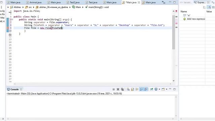The image size is (215, 121).
Task: Close the *Main.java editor tab
Action: point(139,2)
